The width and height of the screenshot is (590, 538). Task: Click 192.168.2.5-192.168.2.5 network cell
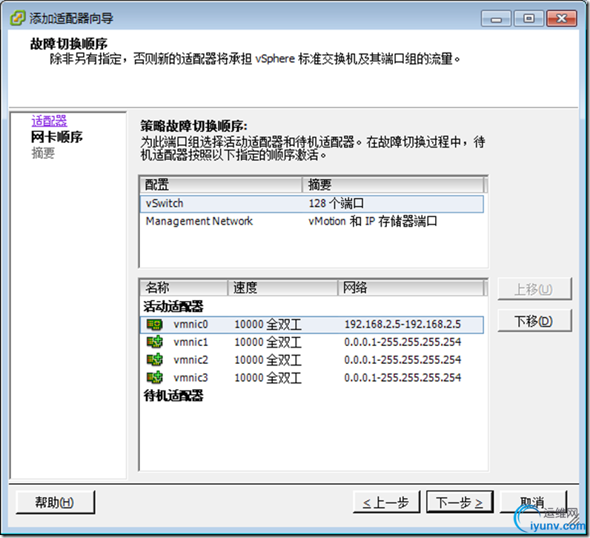point(402,325)
